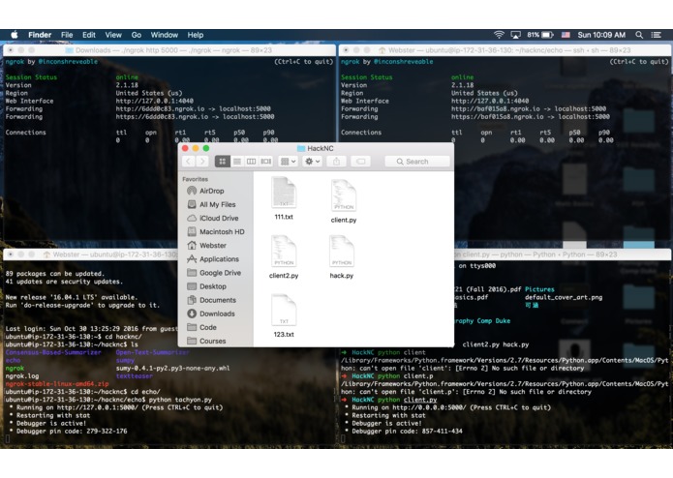Click the AirPlay display icon
This screenshot has width=673, height=478.
[x=515, y=35]
